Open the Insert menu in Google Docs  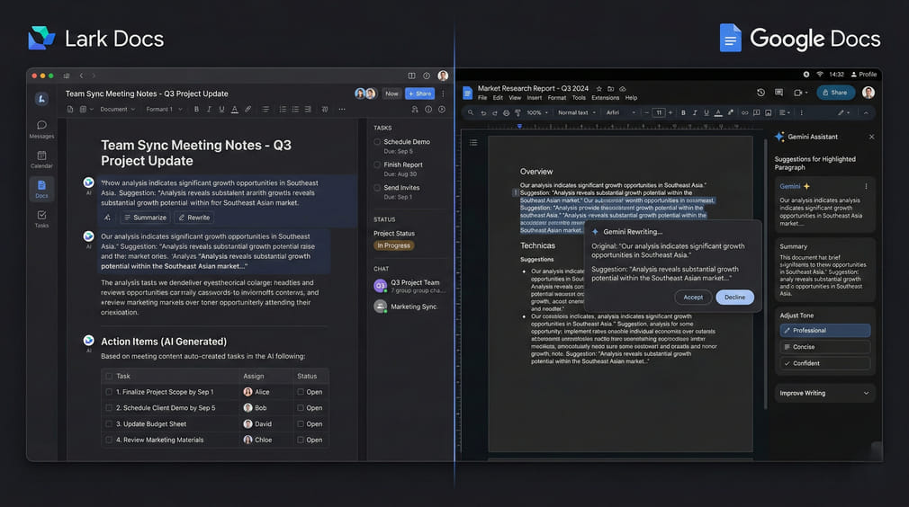[535, 98]
